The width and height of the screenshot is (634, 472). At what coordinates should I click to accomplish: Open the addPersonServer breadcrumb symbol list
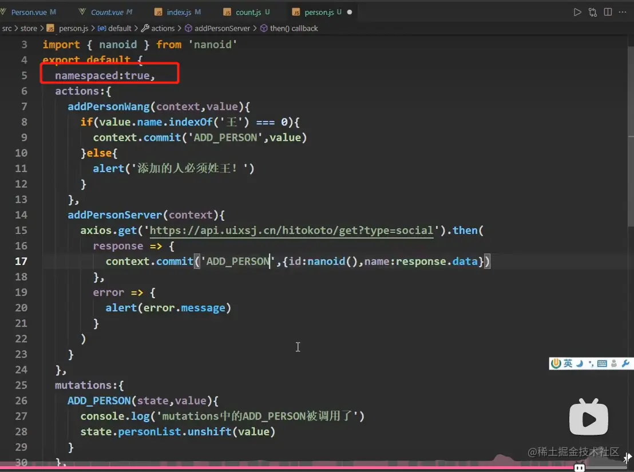[x=217, y=28]
